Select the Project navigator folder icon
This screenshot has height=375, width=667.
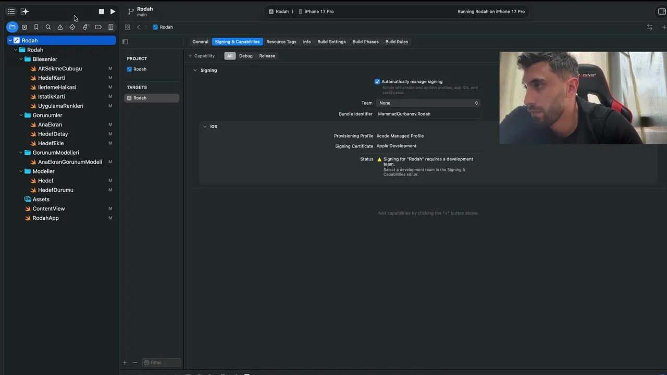[12, 27]
